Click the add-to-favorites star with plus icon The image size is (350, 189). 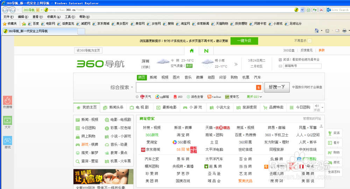[24, 24]
